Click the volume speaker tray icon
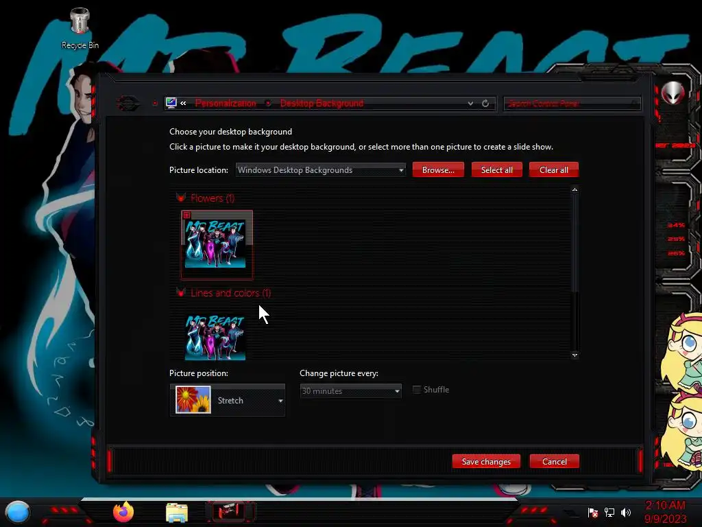The image size is (702, 527). [626, 513]
